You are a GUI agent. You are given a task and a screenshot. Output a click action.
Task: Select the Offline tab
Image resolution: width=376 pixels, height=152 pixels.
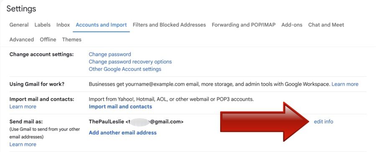pyautogui.click(x=48, y=40)
